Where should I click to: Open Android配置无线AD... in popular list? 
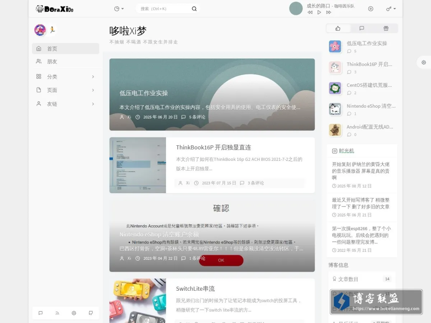(370, 127)
